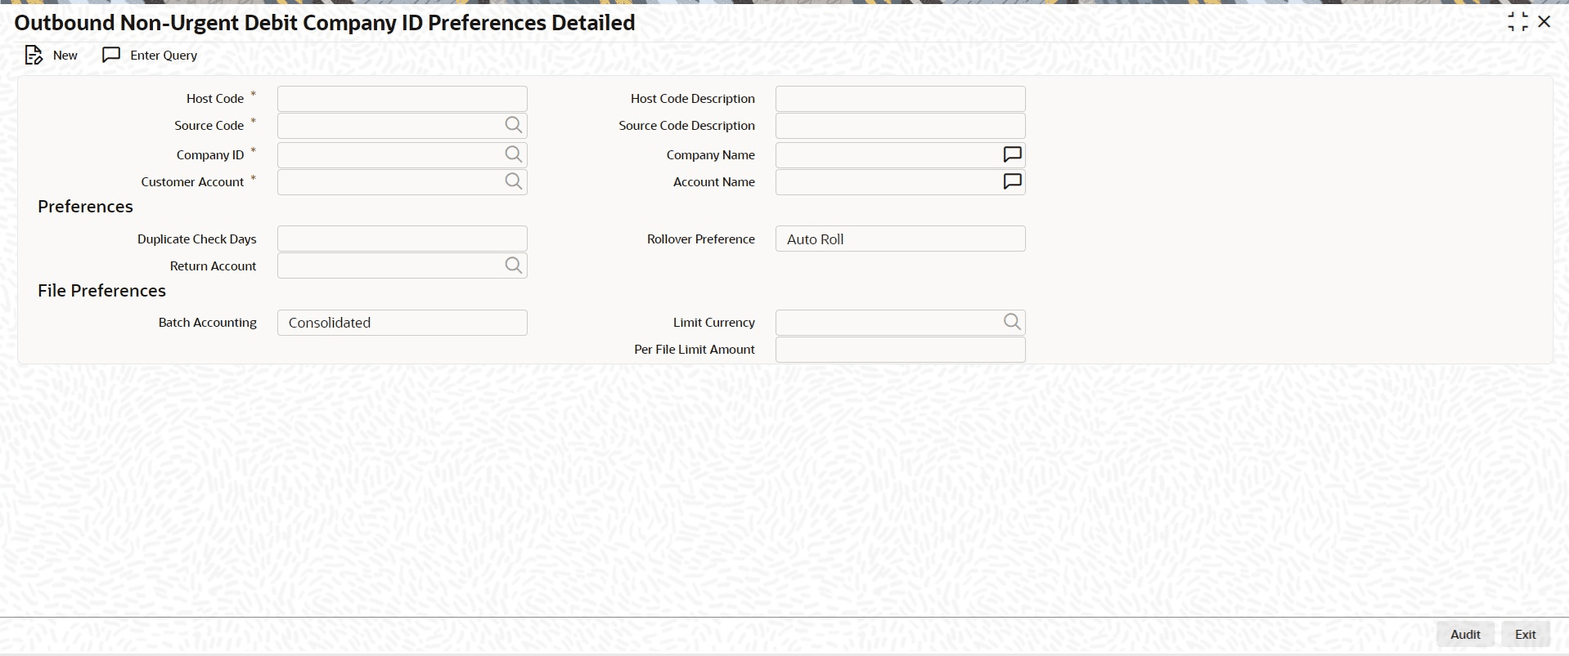The image size is (1569, 656).
Task: Focus the Per File Limit Amount field
Action: coord(900,350)
